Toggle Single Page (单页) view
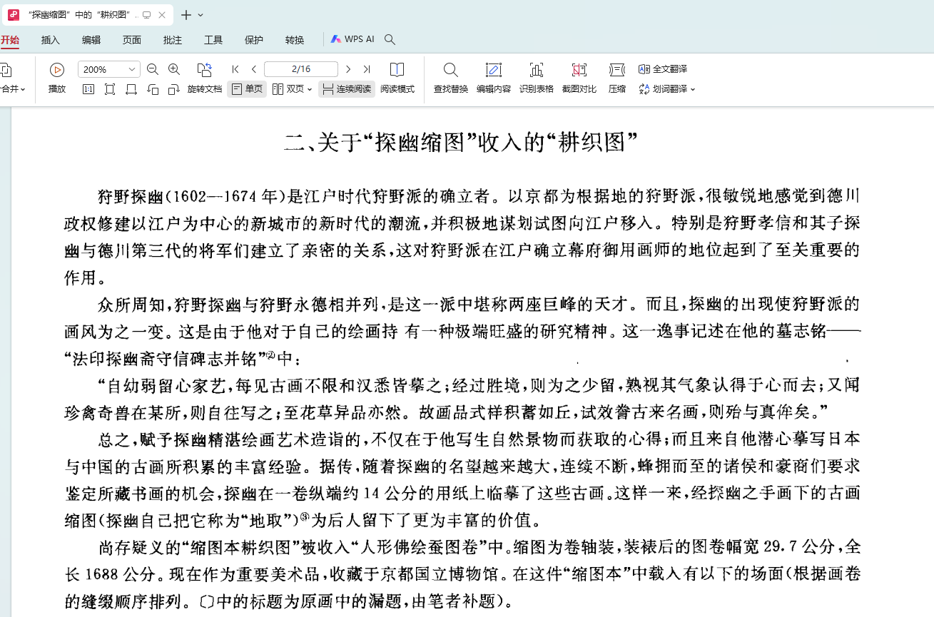Screen dimensions: 934x617 tap(247, 89)
